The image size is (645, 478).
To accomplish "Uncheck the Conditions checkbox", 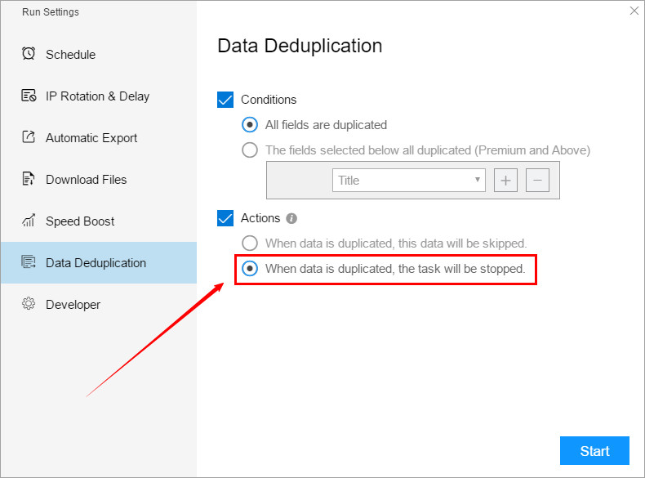I will [x=225, y=100].
